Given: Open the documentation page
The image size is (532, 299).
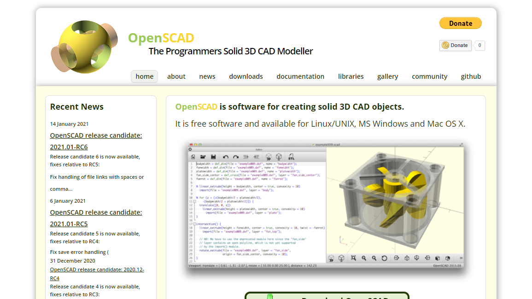Looking at the screenshot, I should (x=300, y=76).
